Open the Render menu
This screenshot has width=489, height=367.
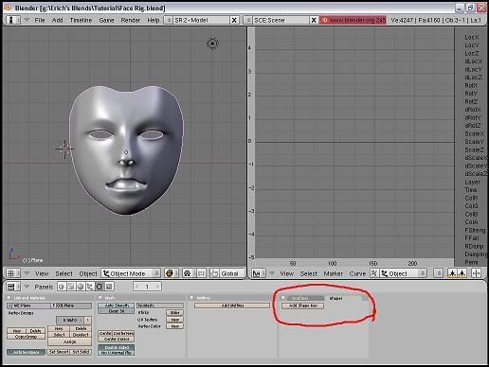click(131, 20)
